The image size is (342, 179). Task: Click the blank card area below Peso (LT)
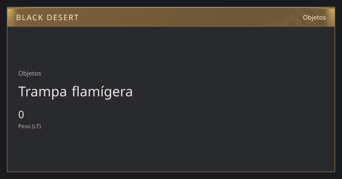click(x=171, y=151)
